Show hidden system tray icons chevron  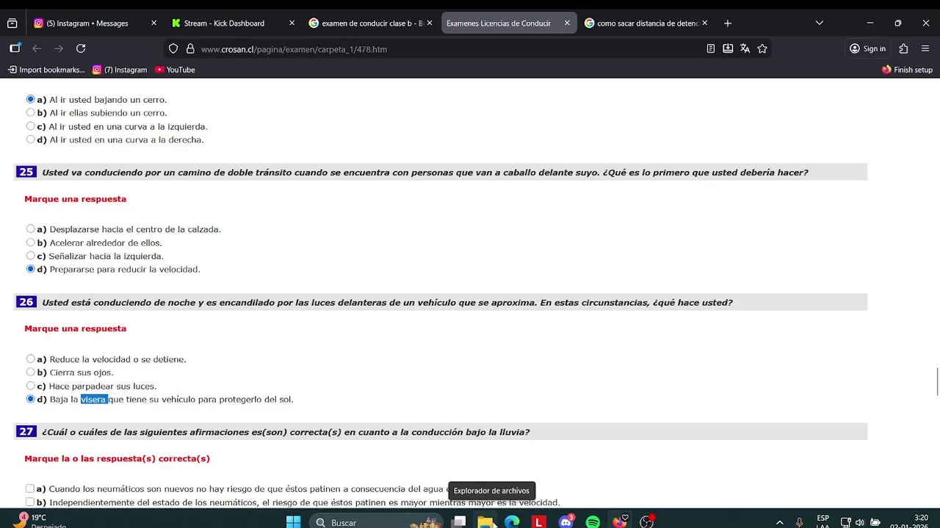click(x=779, y=523)
